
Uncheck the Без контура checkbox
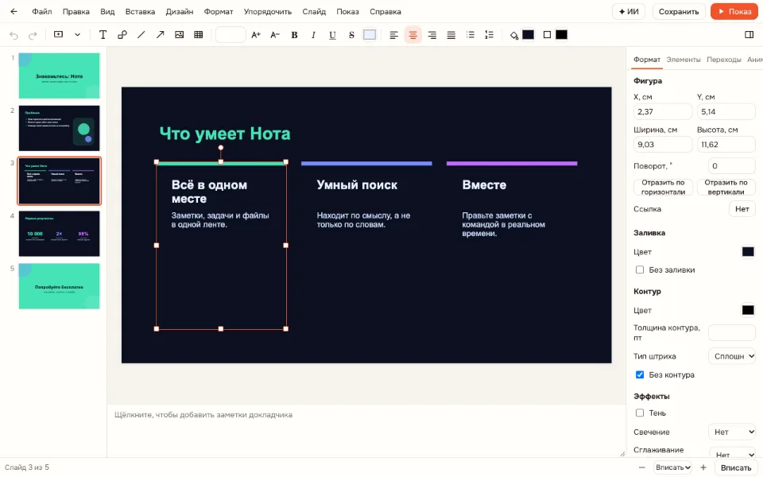pos(640,374)
